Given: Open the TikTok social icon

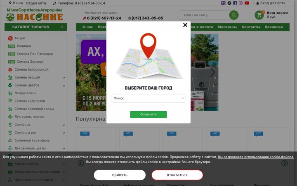Looking at the screenshot, I should pos(229,3).
